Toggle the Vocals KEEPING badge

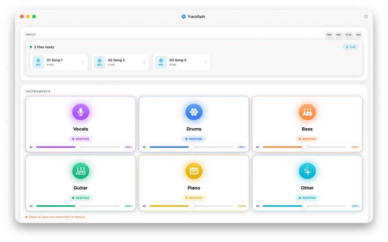(81, 139)
